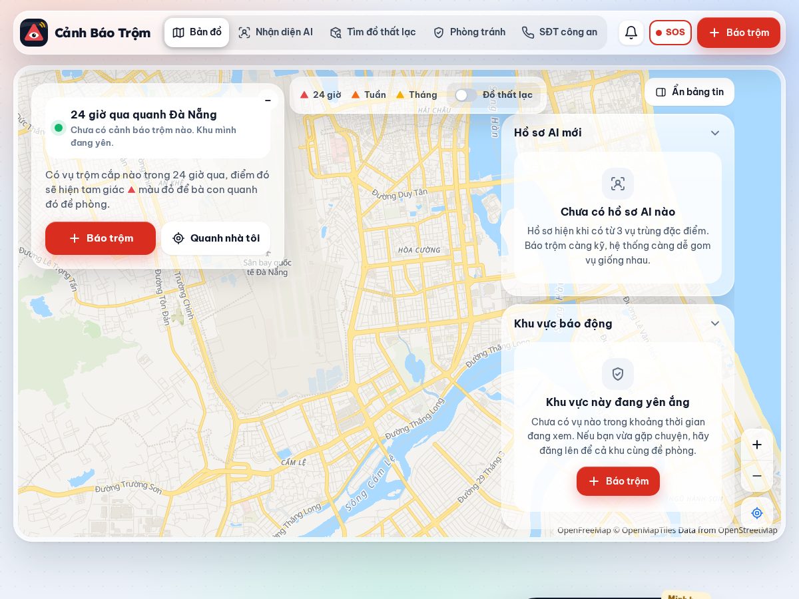Viewport: 799px width, 599px height.
Task: Collapse the Hồ sơ AI mới section
Action: point(715,133)
